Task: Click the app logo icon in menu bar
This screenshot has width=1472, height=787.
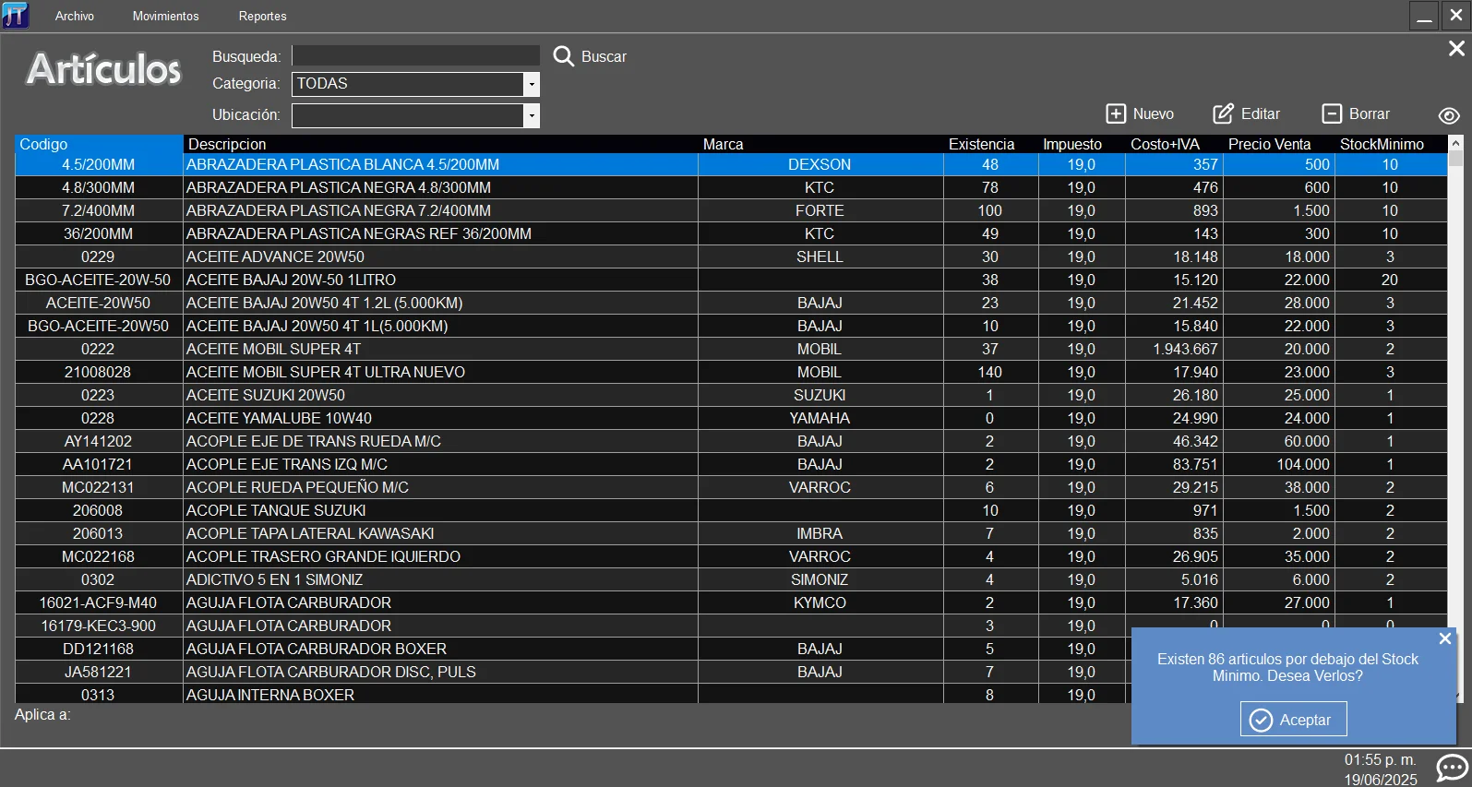Action: click(16, 16)
